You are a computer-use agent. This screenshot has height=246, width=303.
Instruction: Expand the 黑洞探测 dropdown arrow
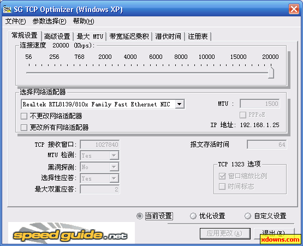click(114, 167)
